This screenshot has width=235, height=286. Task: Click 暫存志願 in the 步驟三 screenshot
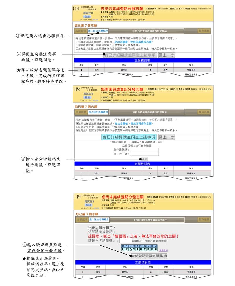pos(204,220)
